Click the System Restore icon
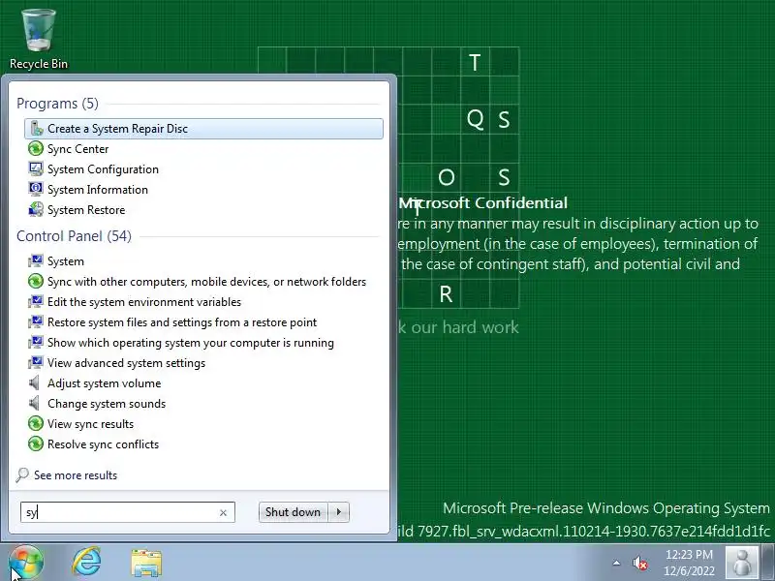The height and width of the screenshot is (581, 775). click(x=36, y=209)
